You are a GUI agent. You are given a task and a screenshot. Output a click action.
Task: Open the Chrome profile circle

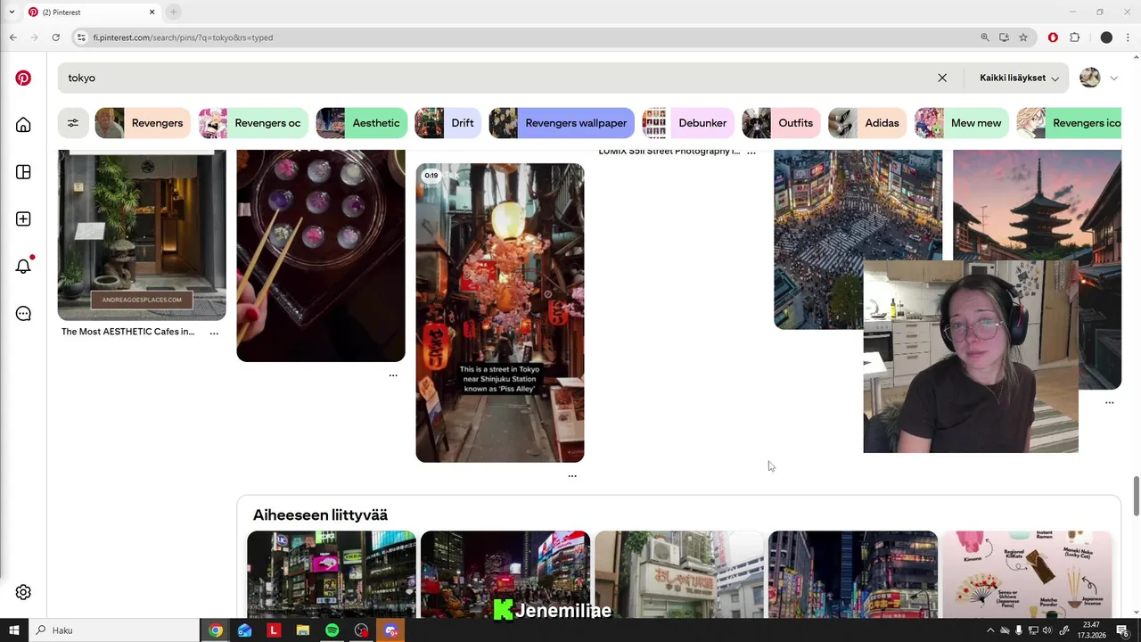point(1106,37)
